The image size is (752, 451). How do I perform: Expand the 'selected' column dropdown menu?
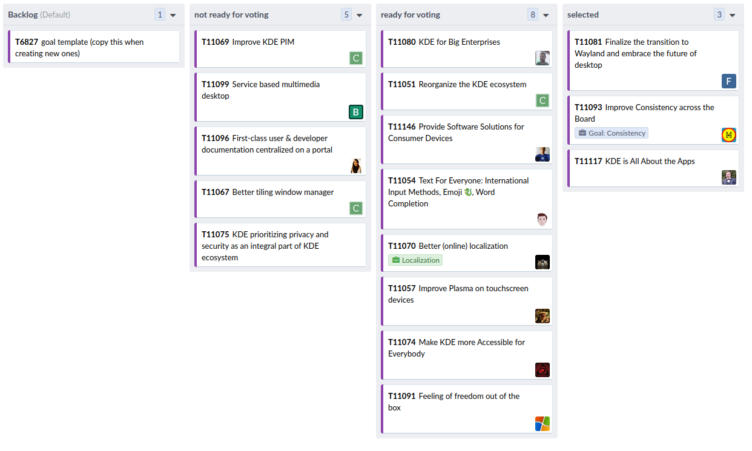click(x=733, y=15)
